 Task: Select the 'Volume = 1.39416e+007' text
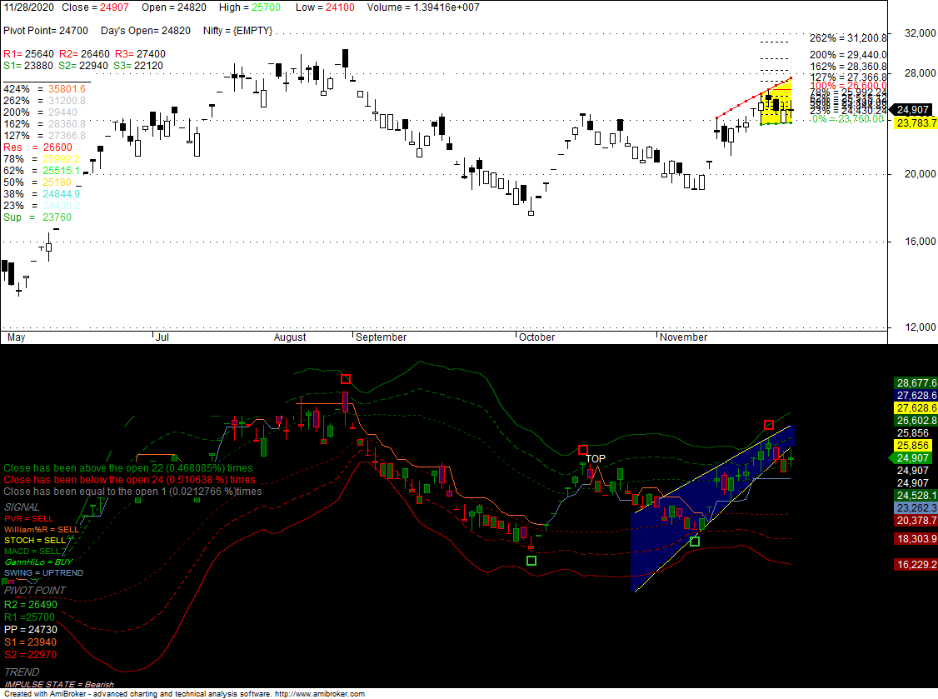coord(423,7)
